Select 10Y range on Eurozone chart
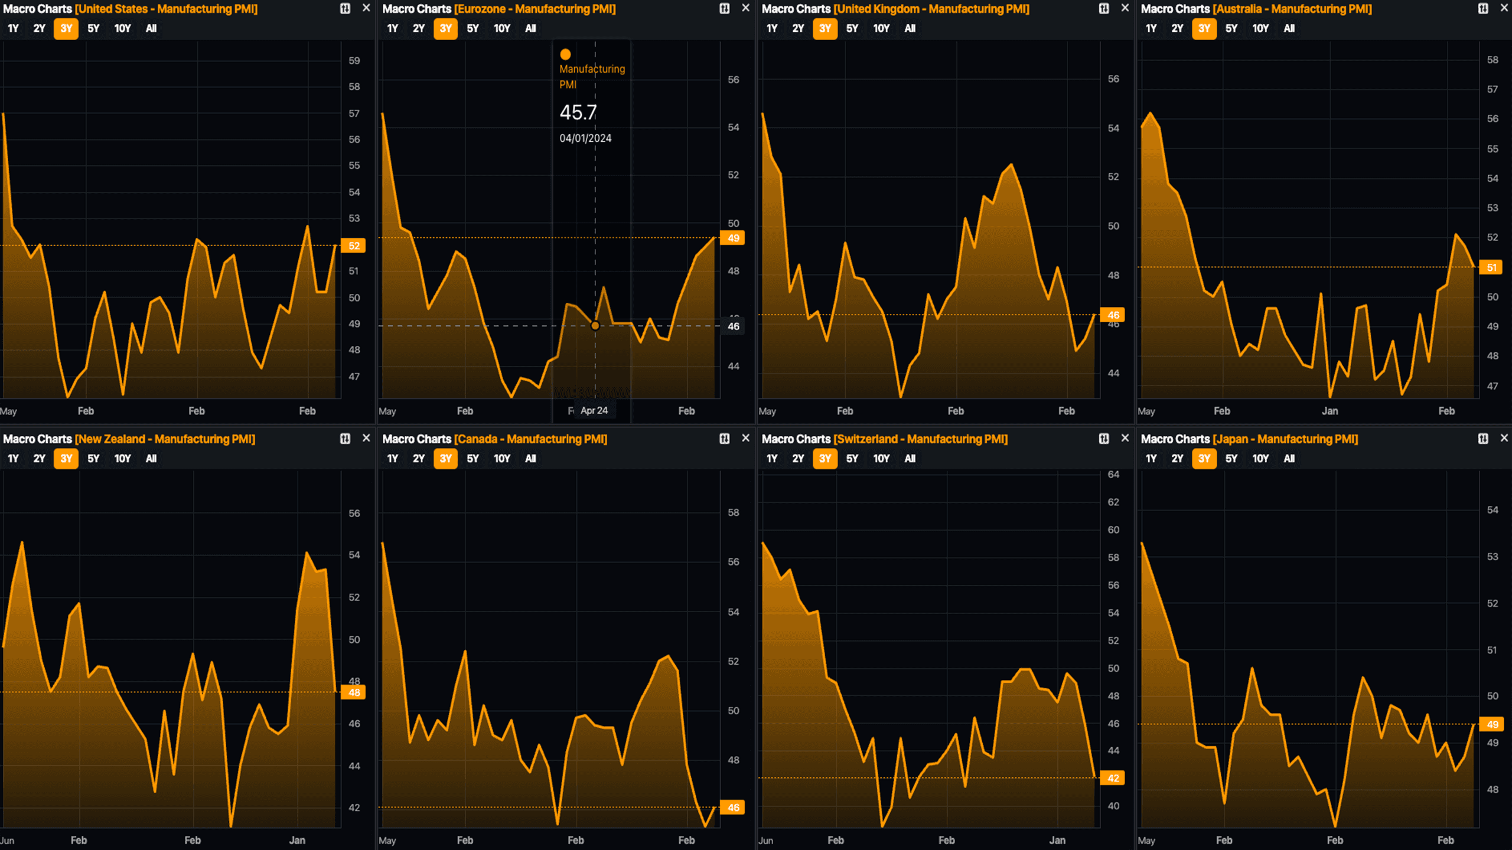 pyautogui.click(x=501, y=28)
